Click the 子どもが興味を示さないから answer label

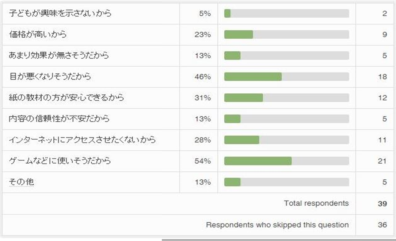point(60,13)
